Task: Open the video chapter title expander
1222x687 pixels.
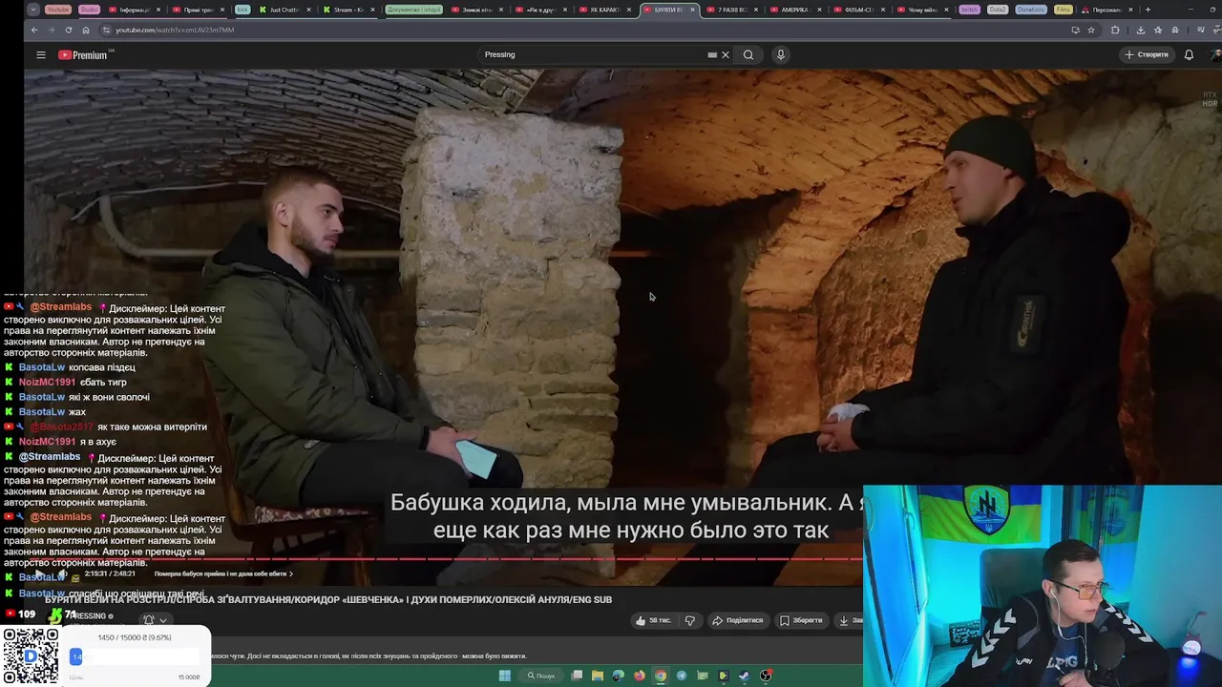Action: pyautogui.click(x=222, y=573)
